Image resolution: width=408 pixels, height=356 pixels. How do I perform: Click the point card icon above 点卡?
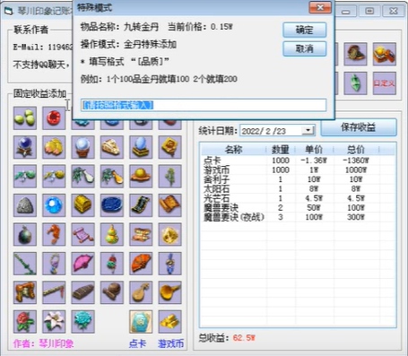[x=141, y=322]
